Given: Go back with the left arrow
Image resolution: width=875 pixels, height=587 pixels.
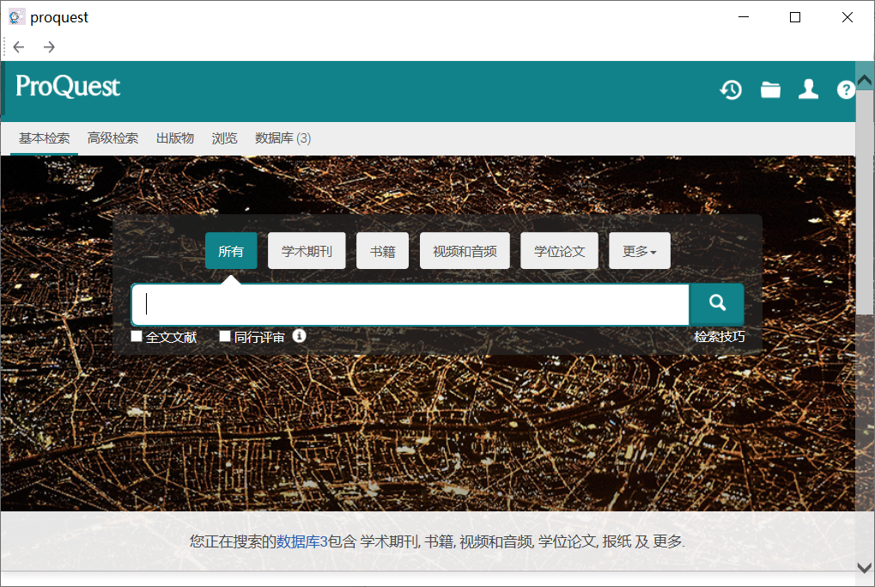Looking at the screenshot, I should pos(19,47).
